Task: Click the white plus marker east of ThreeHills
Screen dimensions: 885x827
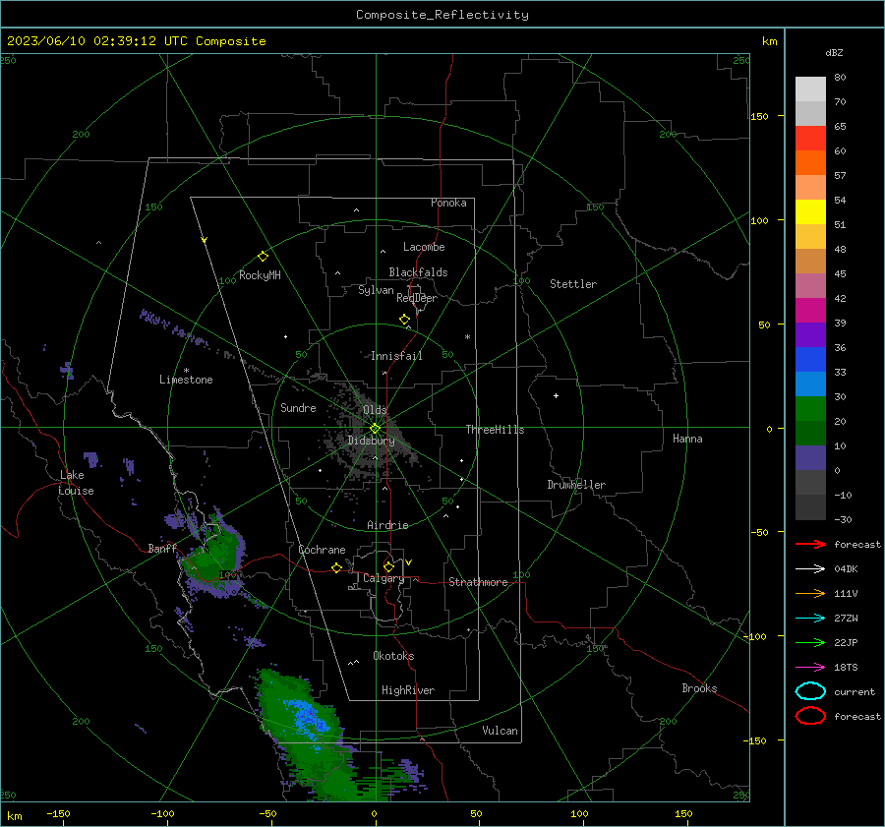Action: coord(556,395)
